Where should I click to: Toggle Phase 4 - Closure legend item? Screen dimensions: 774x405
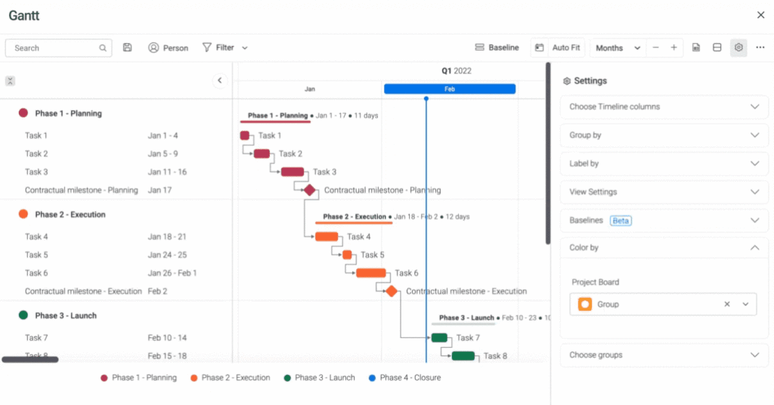tap(404, 378)
